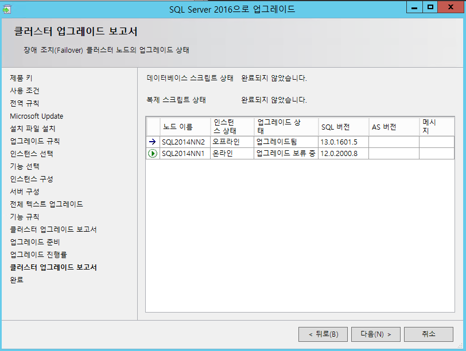466x351 pixels.
Task: Click the SQL2014NN2 node name cell
Action: (185, 142)
